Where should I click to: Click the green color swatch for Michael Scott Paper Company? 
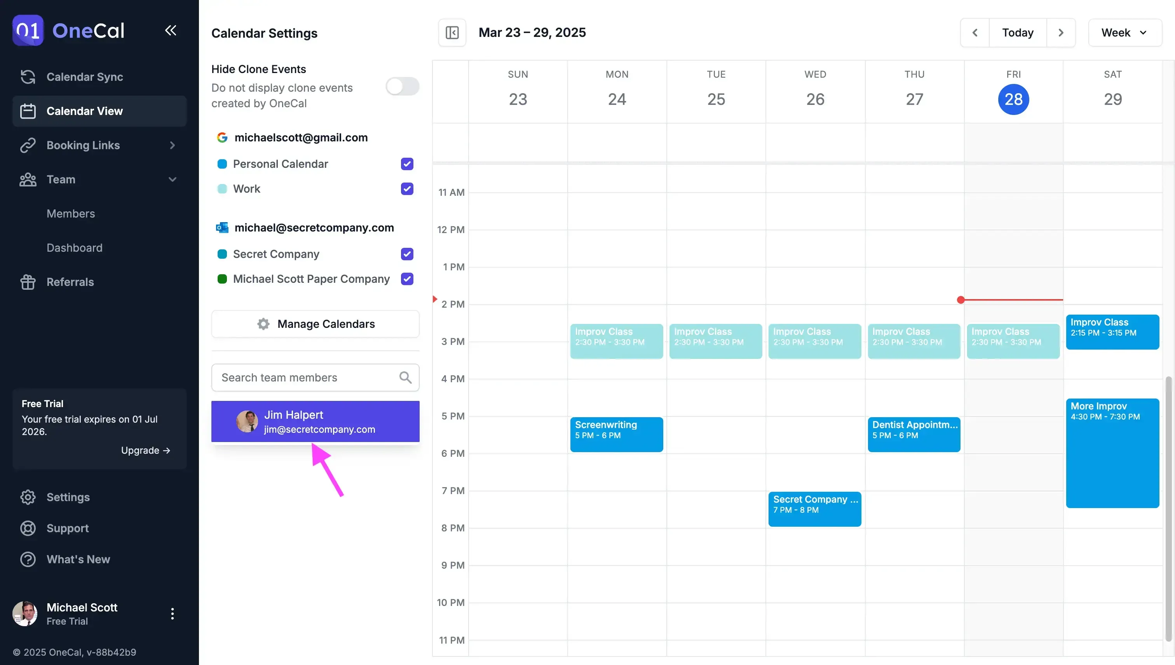click(223, 279)
